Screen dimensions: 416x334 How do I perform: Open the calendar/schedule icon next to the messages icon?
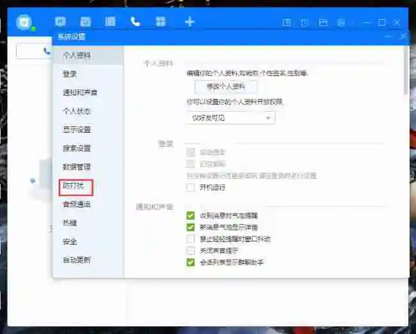click(85, 22)
